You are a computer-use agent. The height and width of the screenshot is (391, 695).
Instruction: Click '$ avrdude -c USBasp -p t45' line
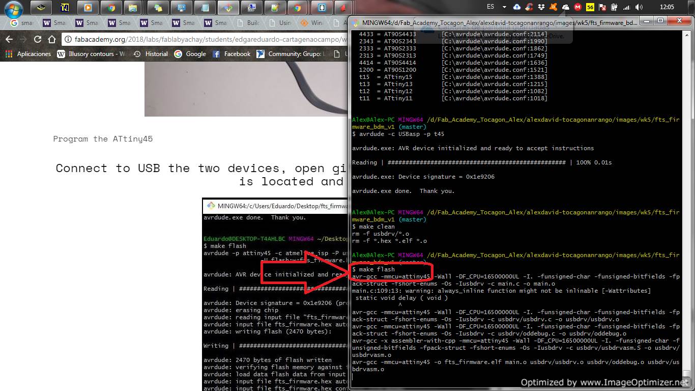click(398, 134)
